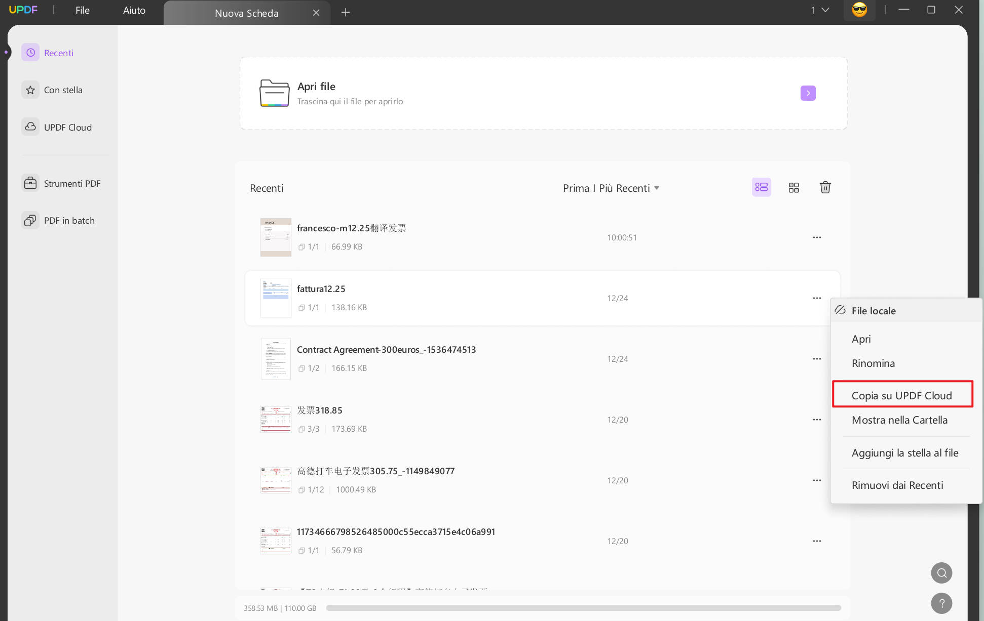Open the user avatar with sunglasses
The image size is (984, 621).
pos(859,10)
